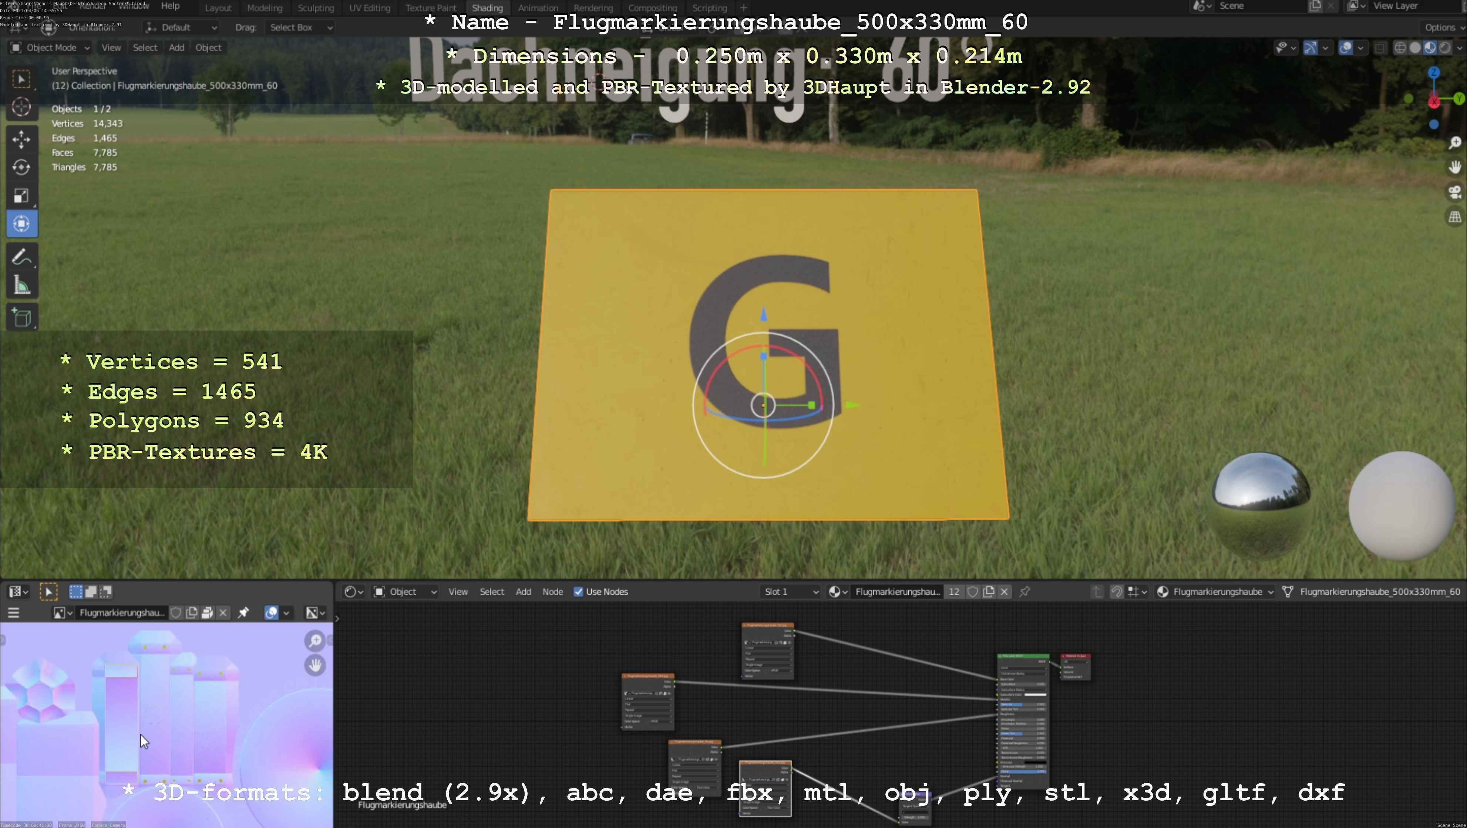Select the Move tool in the toolbar
1467x828 pixels.
click(21, 139)
